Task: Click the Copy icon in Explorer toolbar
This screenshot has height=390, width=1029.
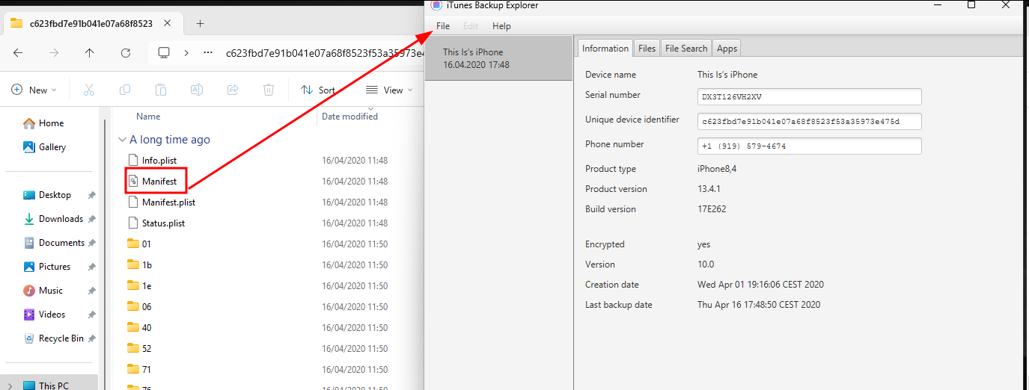Action: (125, 90)
